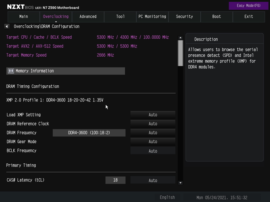Screen dimensions: 270x202
Task: Click the Memory Information module icon
Action: [x=11, y=71]
